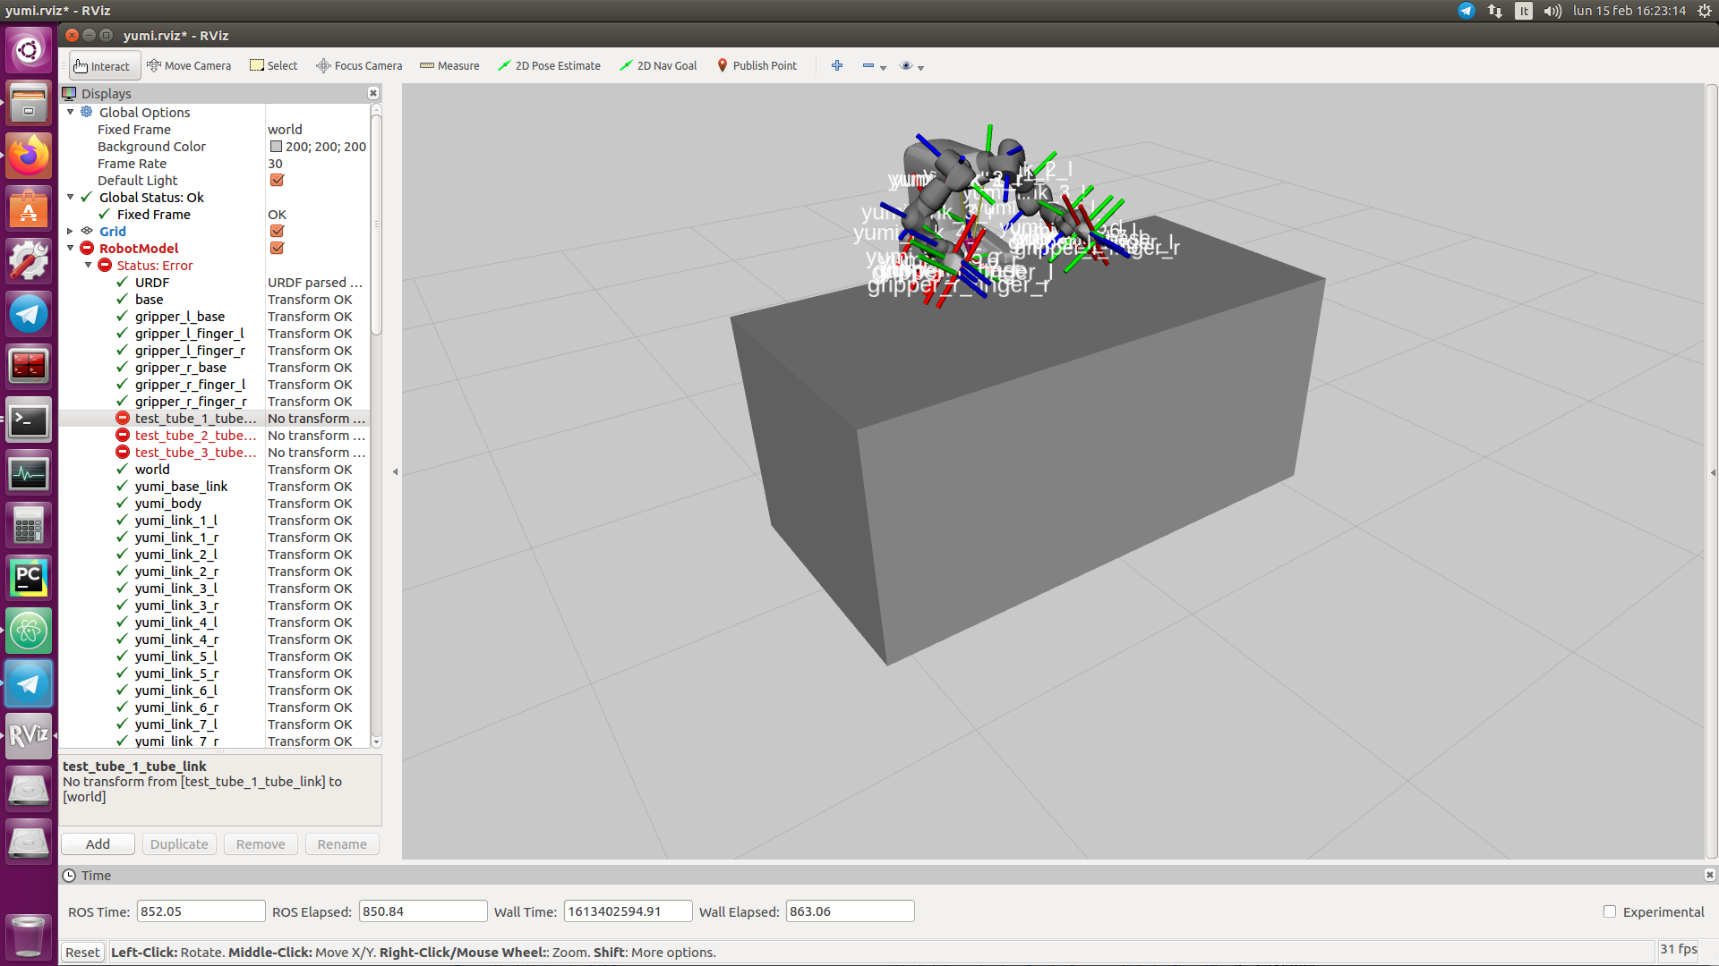Image resolution: width=1719 pixels, height=966 pixels.
Task: Select the test_tube_3_tube error row
Action: pyautogui.click(x=215, y=453)
